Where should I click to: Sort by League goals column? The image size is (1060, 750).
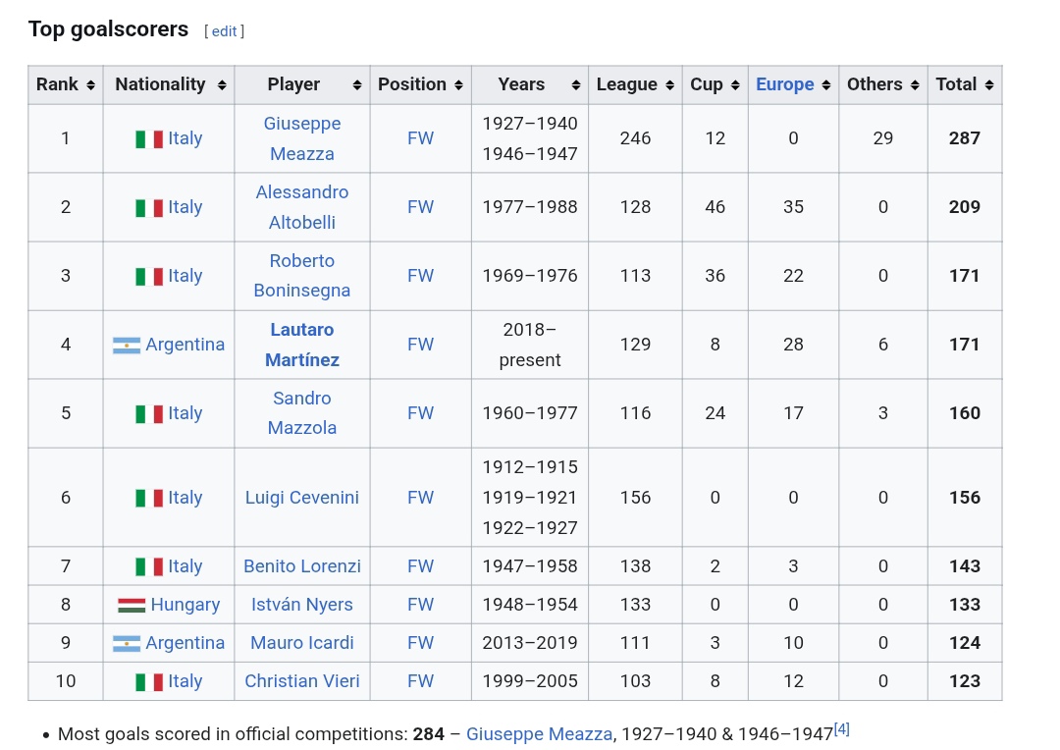(670, 85)
